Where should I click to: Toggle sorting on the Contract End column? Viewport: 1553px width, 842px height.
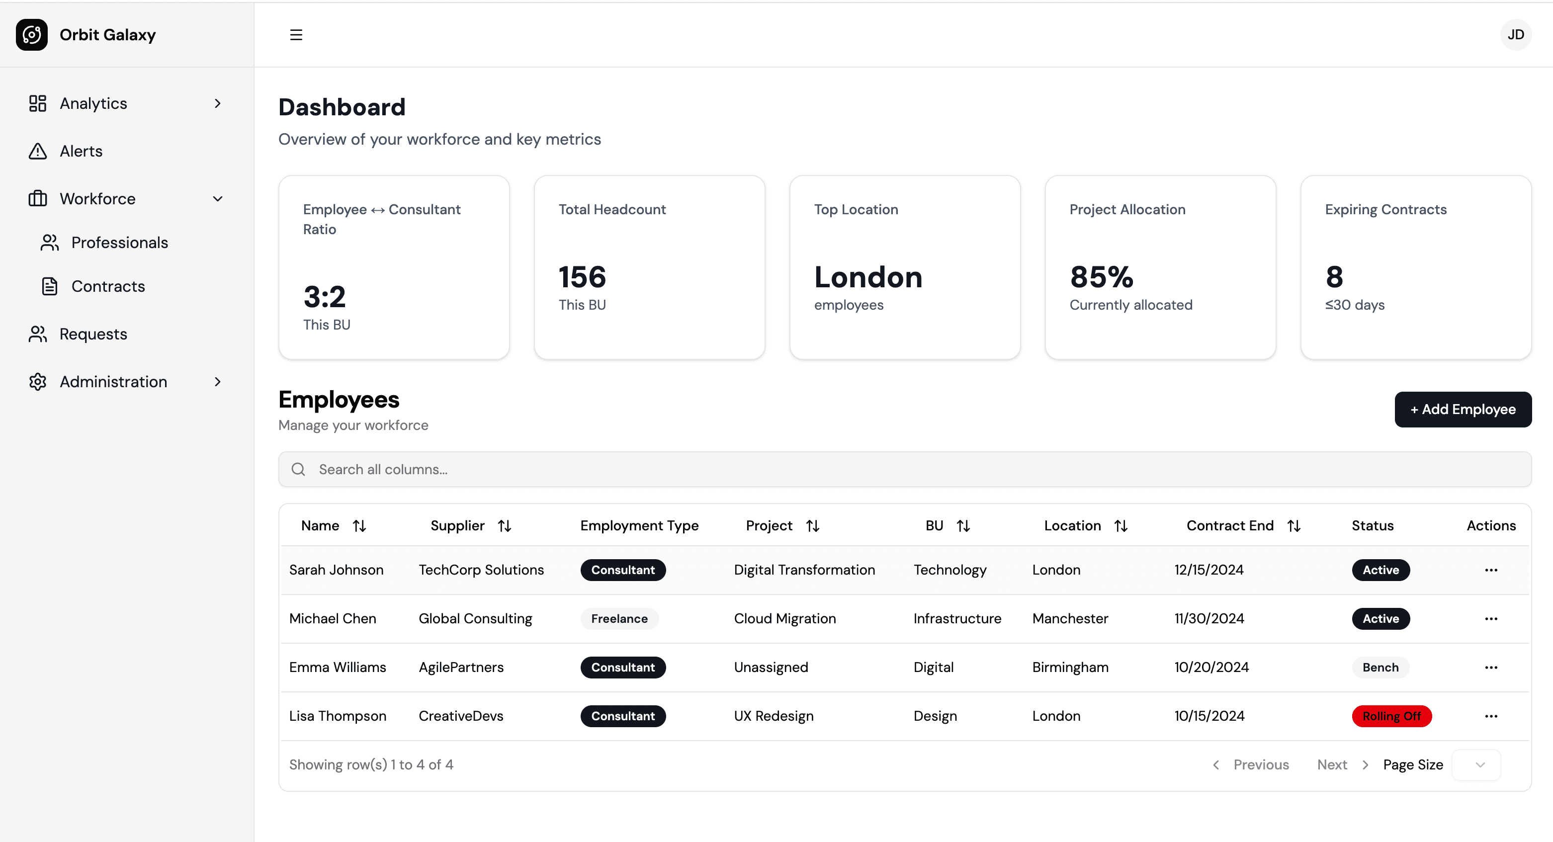[1294, 525]
